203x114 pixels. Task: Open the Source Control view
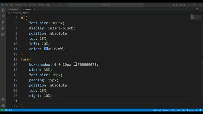click(x=3, y=22)
